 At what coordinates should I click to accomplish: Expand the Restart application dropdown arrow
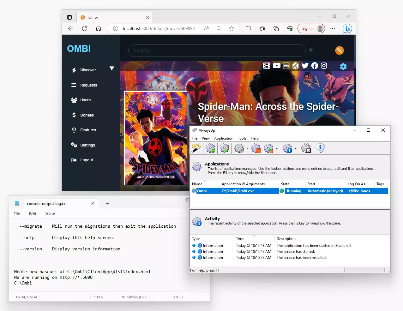point(277,148)
